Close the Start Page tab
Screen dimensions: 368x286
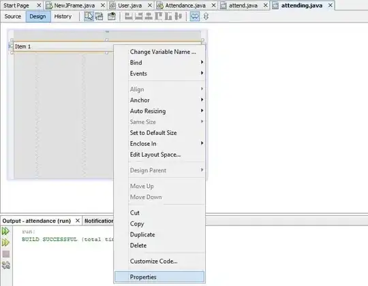click(x=39, y=5)
